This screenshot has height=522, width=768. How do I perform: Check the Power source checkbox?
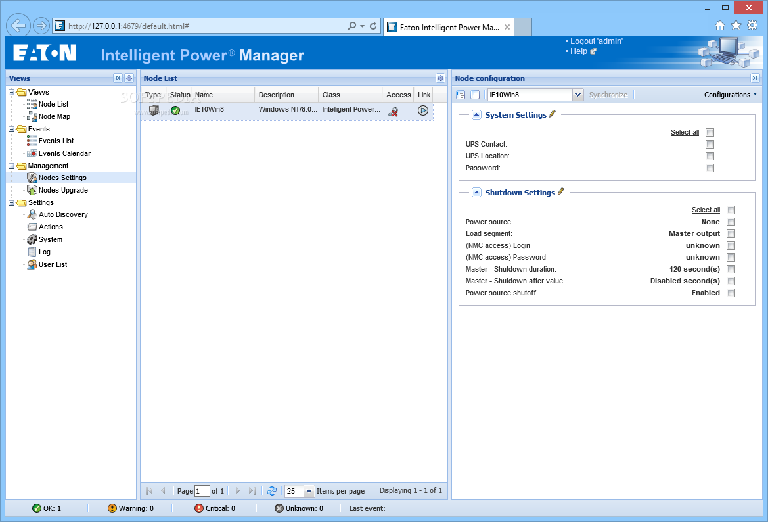tap(731, 222)
